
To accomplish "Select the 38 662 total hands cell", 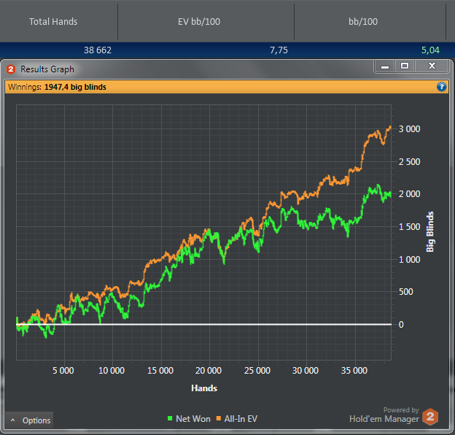I will [98, 50].
